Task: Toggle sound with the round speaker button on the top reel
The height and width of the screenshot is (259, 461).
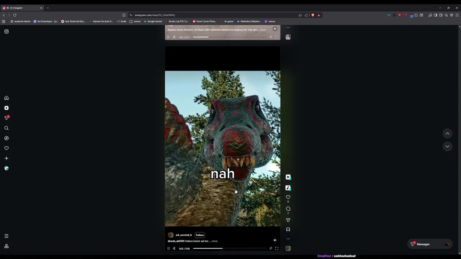Action: point(275,29)
